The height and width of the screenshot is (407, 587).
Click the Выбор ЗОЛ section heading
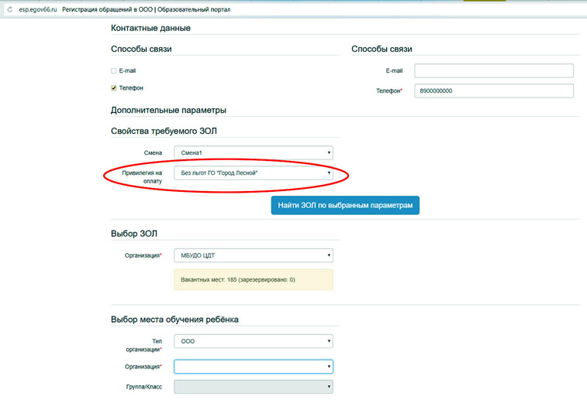point(134,234)
